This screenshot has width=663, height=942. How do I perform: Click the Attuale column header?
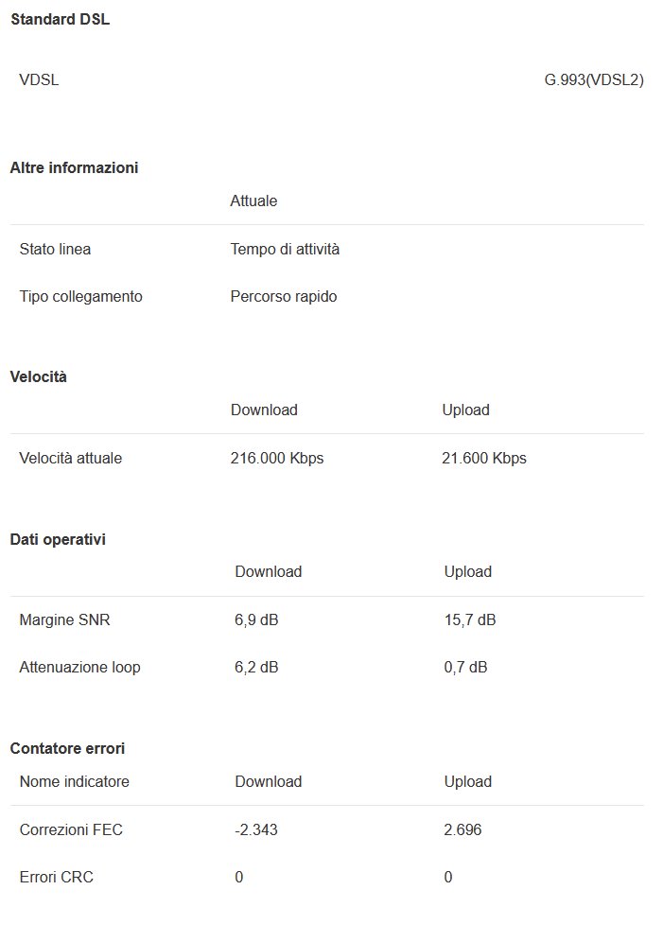253,201
